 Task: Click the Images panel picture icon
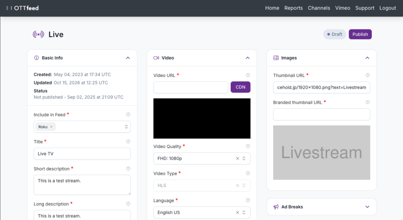(276, 58)
